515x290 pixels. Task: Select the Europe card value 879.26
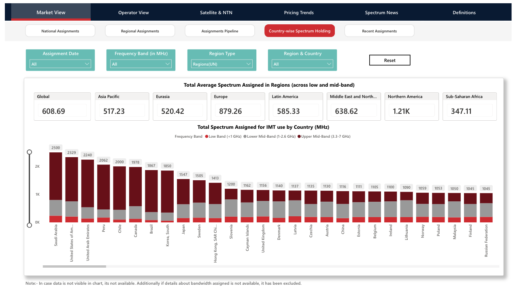point(230,111)
